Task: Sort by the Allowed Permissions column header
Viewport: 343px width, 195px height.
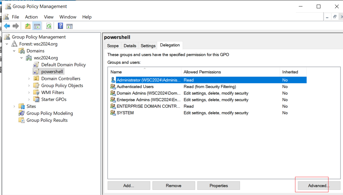Action: (230, 72)
